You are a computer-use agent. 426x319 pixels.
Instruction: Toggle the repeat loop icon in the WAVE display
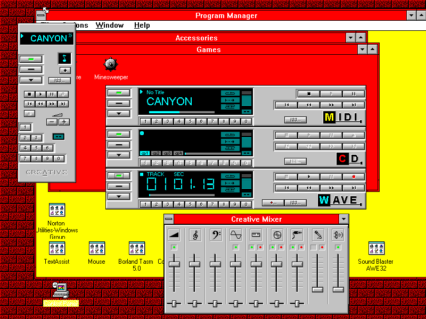click(x=230, y=177)
